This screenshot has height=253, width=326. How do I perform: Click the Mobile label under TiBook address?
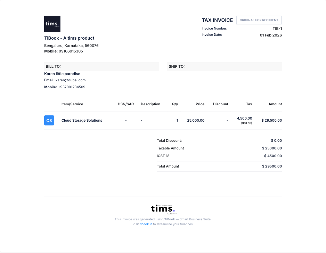(x=51, y=51)
